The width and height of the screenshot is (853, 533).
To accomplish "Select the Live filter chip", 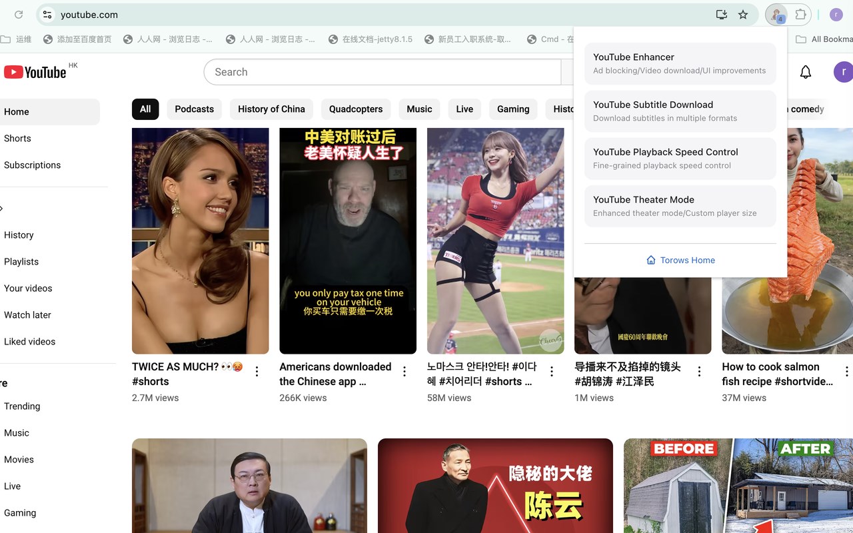I will point(464,109).
